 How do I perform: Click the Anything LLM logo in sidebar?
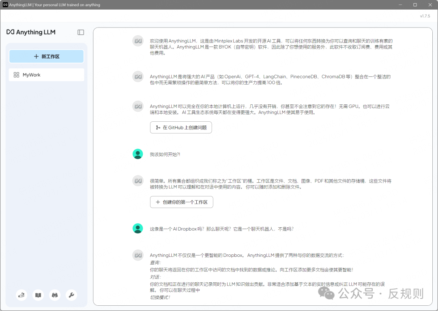(x=31, y=32)
